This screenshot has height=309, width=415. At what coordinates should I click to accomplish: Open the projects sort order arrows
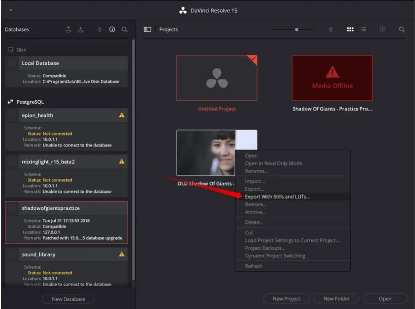coord(331,29)
